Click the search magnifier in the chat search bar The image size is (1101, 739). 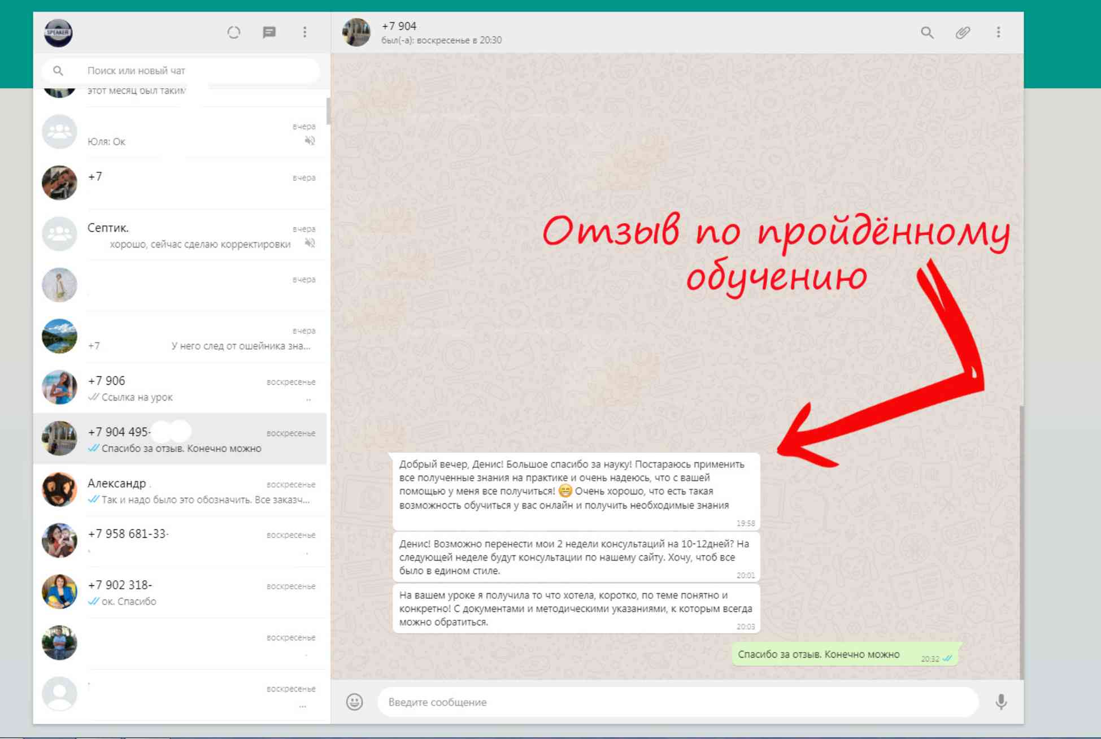click(58, 71)
